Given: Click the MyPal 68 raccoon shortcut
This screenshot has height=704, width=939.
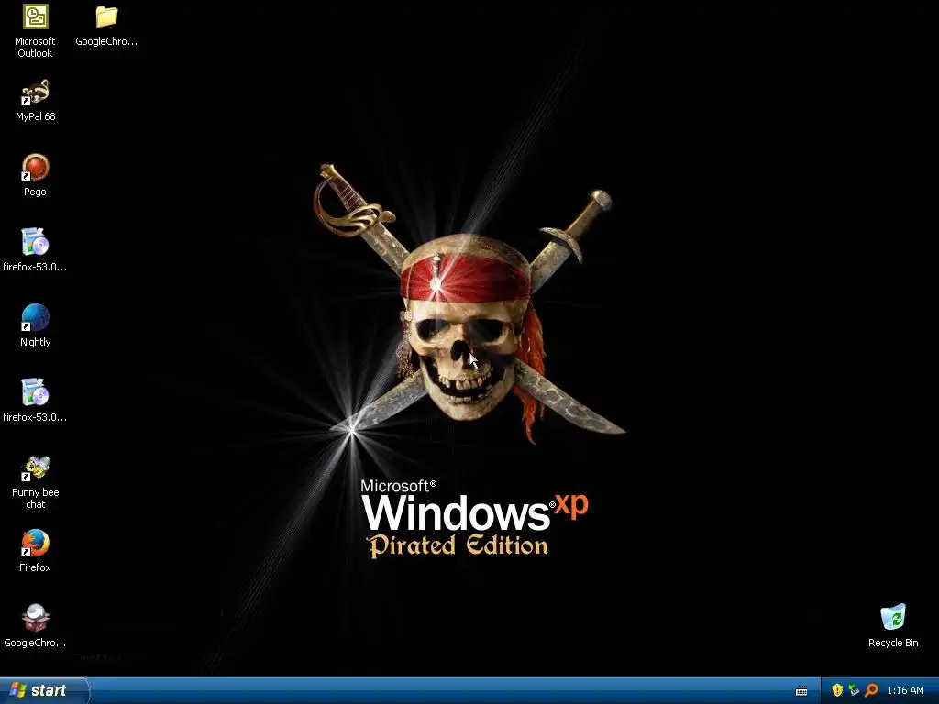Looking at the screenshot, I should pyautogui.click(x=35, y=93).
